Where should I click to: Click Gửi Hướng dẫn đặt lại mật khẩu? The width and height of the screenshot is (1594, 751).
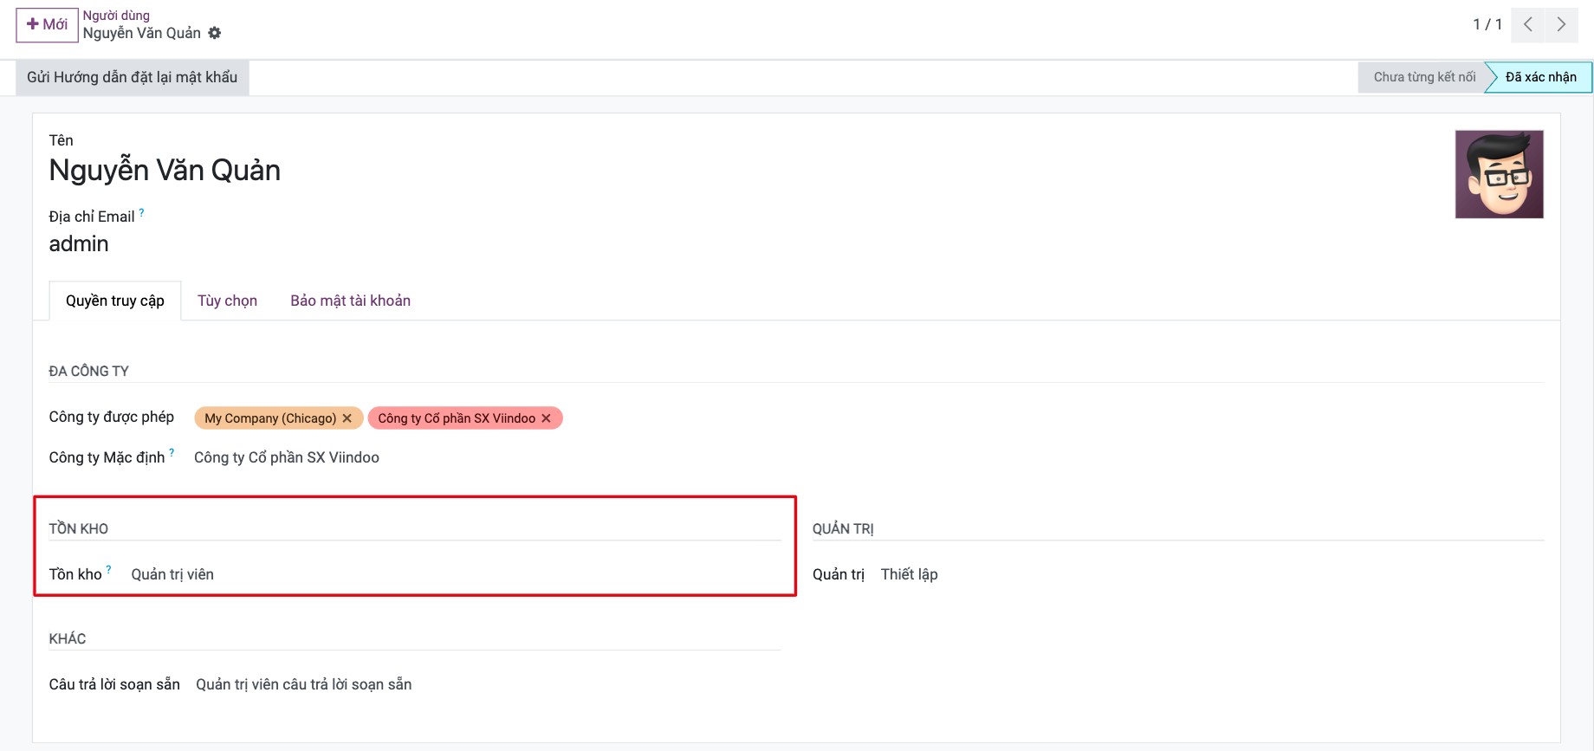click(x=132, y=77)
